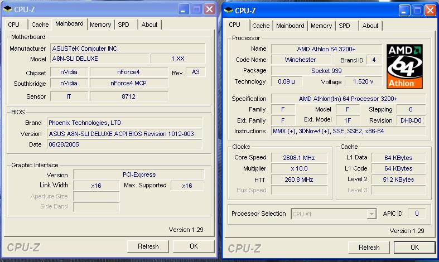Click the code name value Winchester
The image size is (439, 262).
click(x=301, y=60)
